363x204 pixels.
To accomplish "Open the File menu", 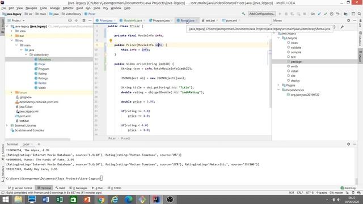I will click(x=3, y=8).
